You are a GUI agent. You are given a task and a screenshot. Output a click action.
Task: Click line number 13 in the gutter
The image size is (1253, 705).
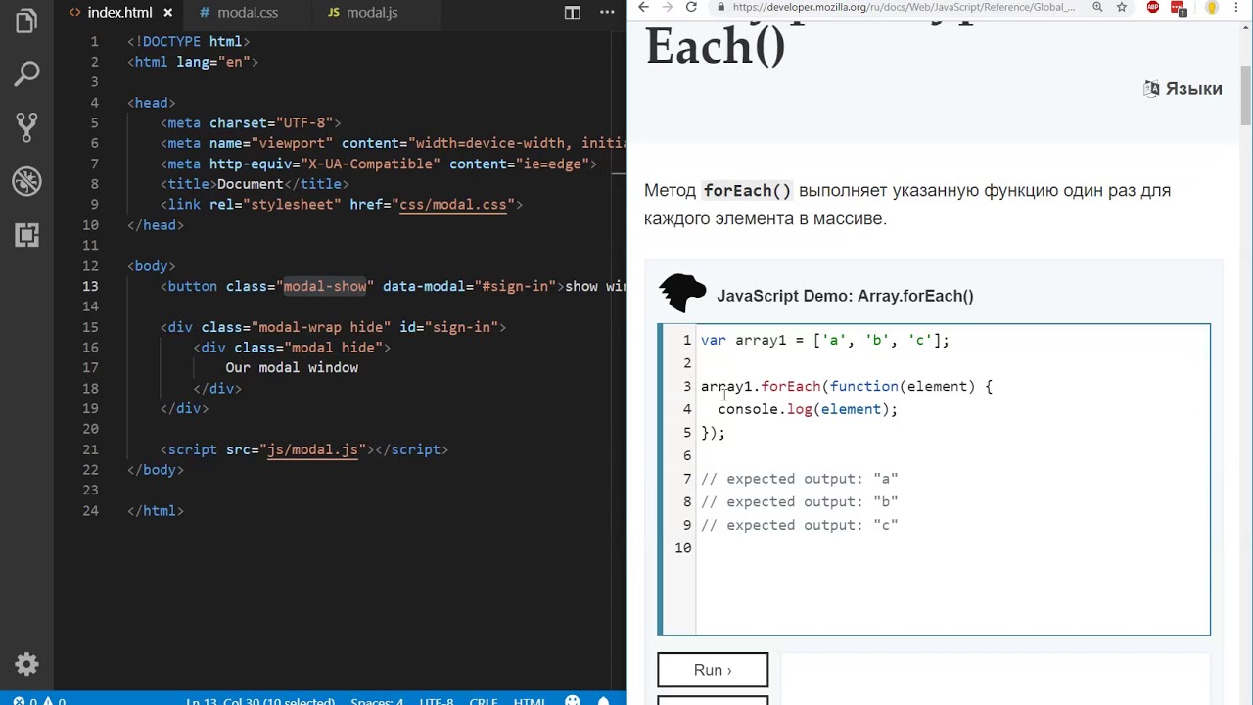[x=90, y=286]
